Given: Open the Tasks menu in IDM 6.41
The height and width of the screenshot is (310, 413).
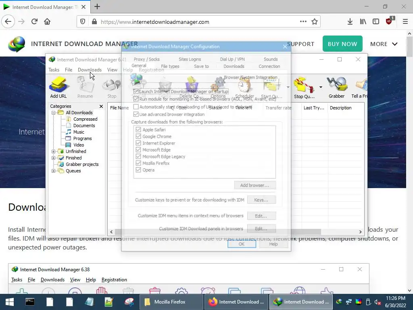Looking at the screenshot, I should pos(54,70).
